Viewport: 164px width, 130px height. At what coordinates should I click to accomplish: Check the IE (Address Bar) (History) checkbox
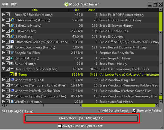[x=8, y=20]
